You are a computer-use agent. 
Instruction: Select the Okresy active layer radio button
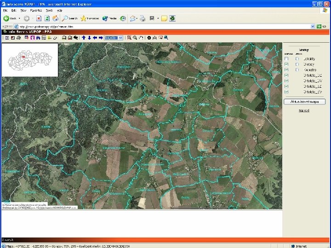(x=297, y=64)
